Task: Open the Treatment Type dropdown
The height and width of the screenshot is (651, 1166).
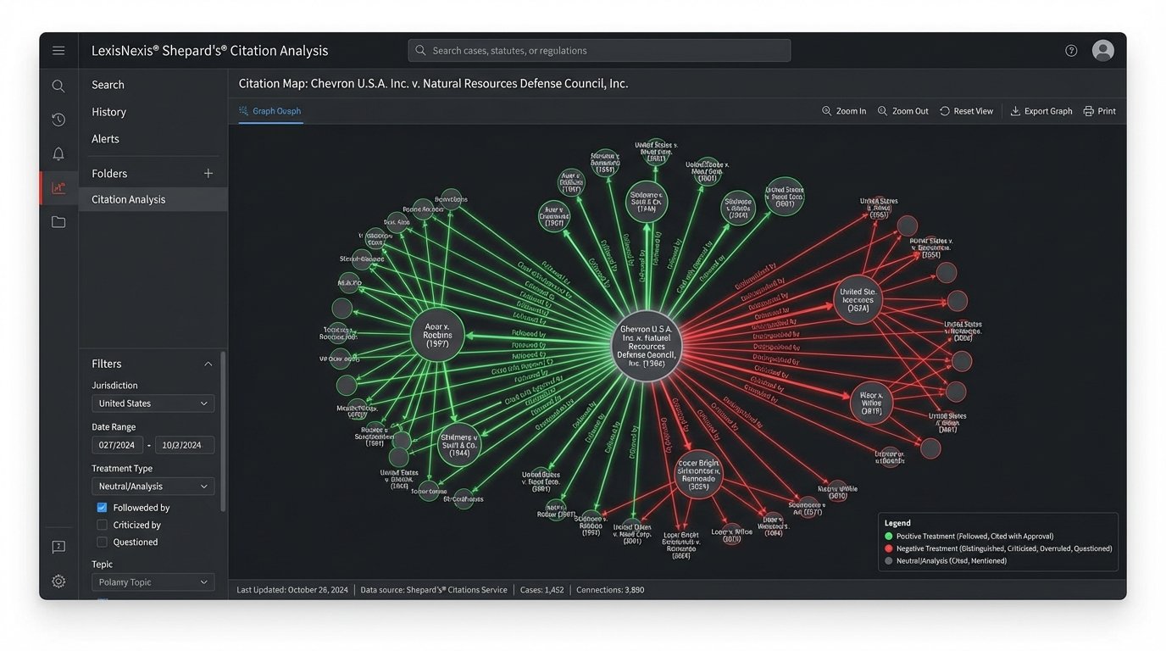Action: click(153, 486)
